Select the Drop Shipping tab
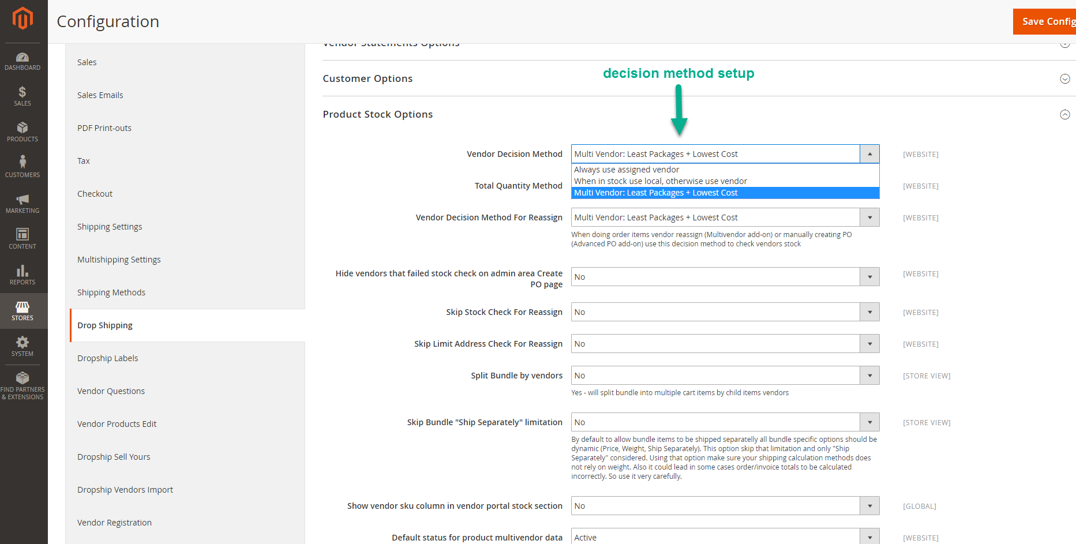1076x544 pixels. [188, 325]
